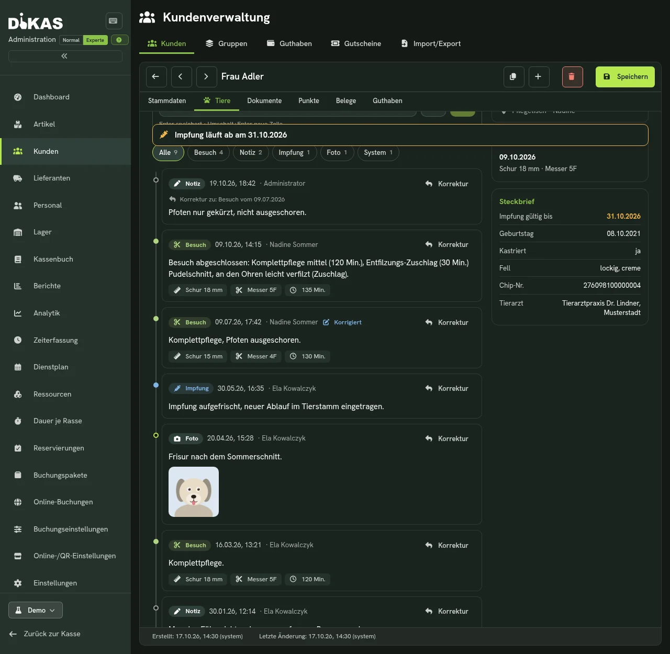Open Dashboard from the sidebar
The height and width of the screenshot is (654, 670).
tap(65, 97)
